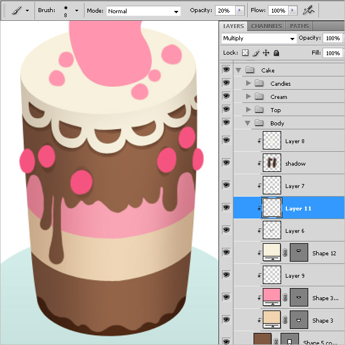Screen dimensions: 345x345
Task: Click the tan Shape 3 mask link chain
Action: point(285,320)
